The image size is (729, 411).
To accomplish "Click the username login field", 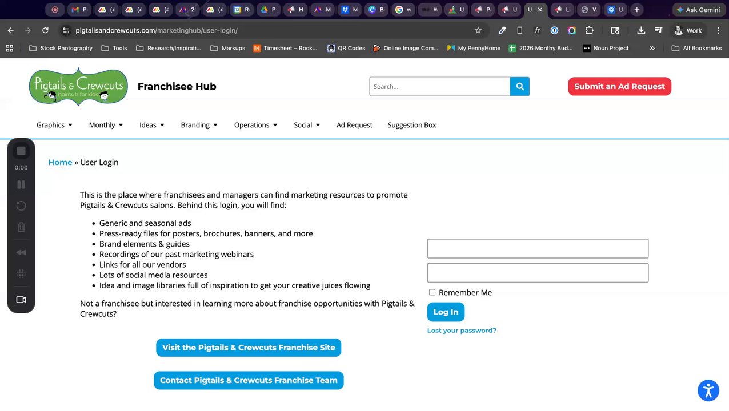I will pyautogui.click(x=538, y=248).
